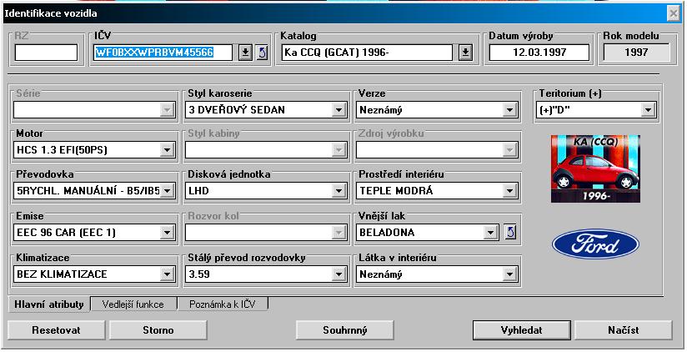Expand the Emise dropdown
This screenshot has width=687, height=352.
click(x=167, y=232)
